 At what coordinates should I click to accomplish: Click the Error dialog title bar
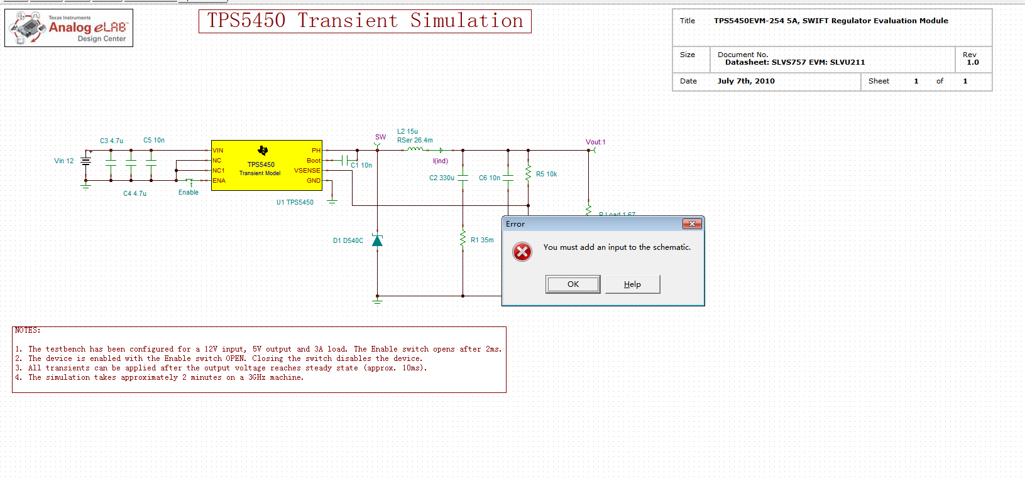603,224
